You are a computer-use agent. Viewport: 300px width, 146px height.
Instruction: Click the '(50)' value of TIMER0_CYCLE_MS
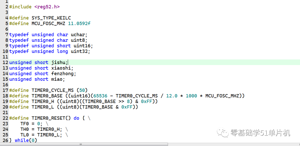(x=82, y=90)
